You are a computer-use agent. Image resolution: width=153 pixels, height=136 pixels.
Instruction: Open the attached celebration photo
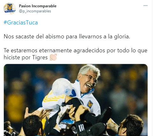pos(76,100)
